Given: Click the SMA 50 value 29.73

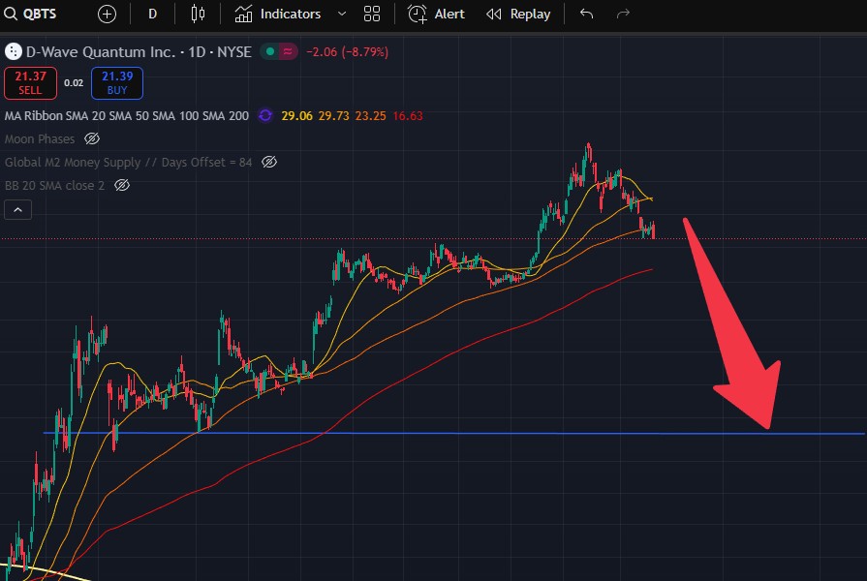Looking at the screenshot, I should (334, 116).
